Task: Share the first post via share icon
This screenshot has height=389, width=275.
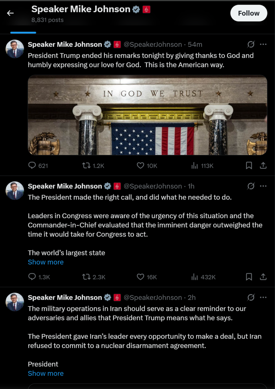Action: coord(263,165)
